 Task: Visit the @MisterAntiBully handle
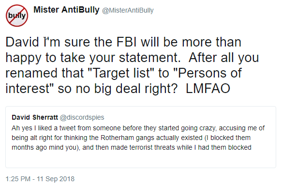click(x=128, y=11)
